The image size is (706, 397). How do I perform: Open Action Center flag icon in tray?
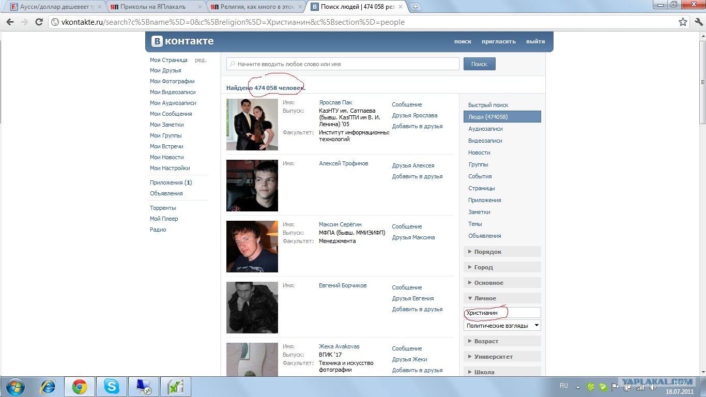[615, 387]
